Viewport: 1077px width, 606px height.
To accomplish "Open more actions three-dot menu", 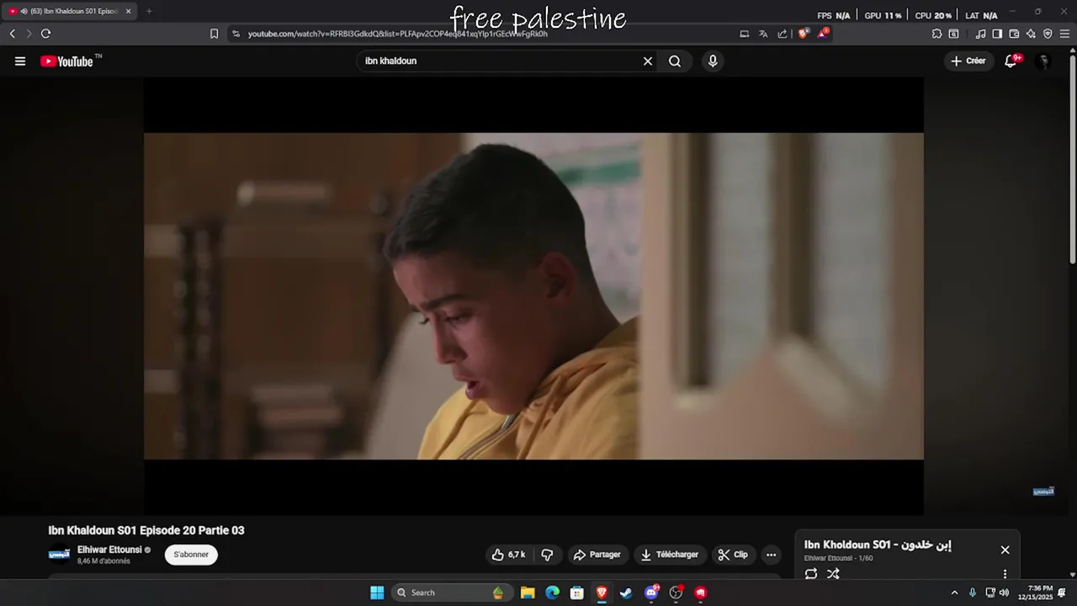I will 771,555.
